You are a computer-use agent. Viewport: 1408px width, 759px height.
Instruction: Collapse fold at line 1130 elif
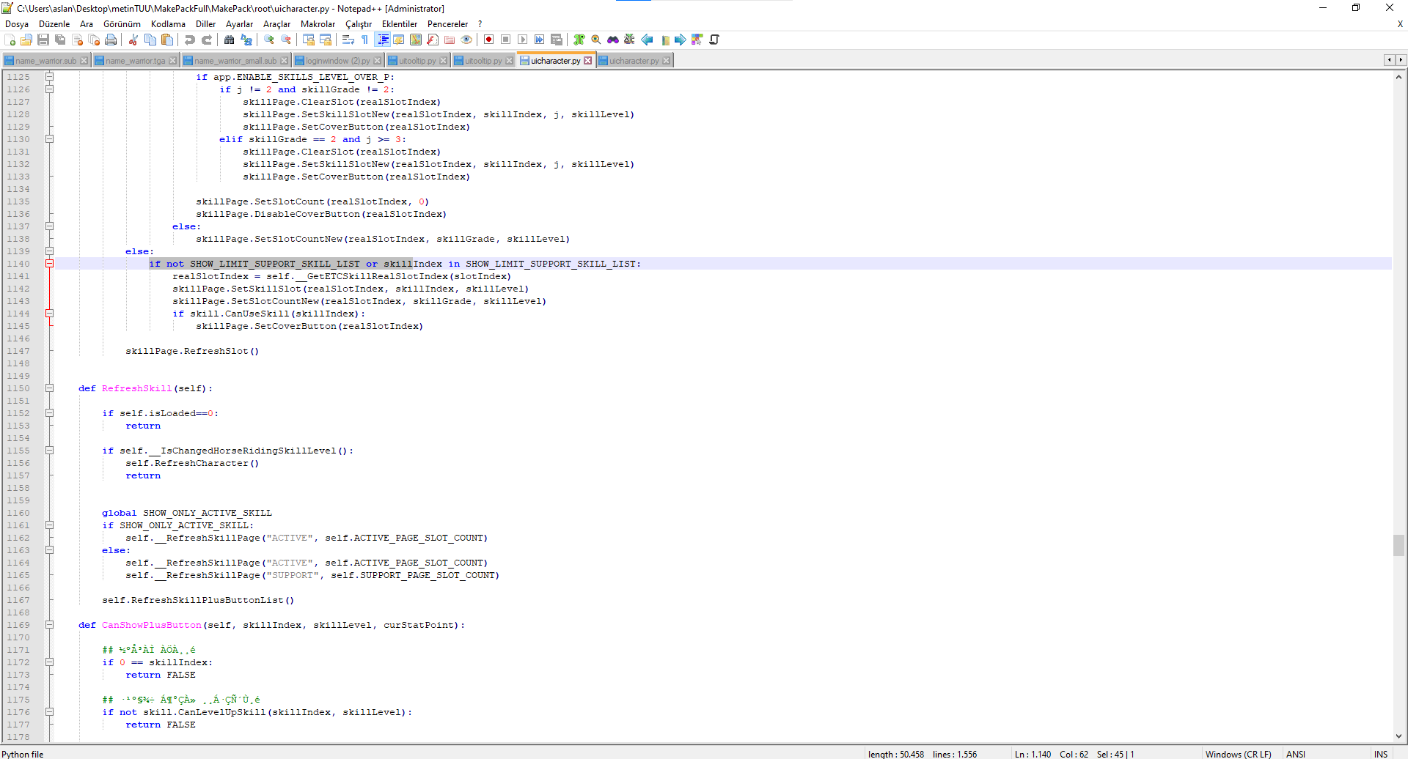click(50, 139)
